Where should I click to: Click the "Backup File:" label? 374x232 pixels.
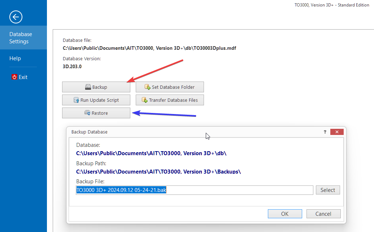(90, 181)
